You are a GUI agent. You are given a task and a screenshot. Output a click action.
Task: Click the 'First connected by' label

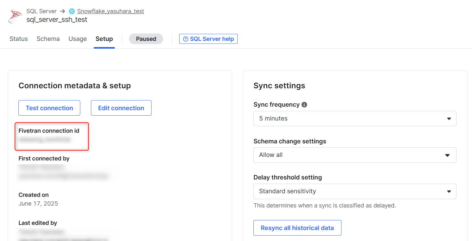point(44,159)
